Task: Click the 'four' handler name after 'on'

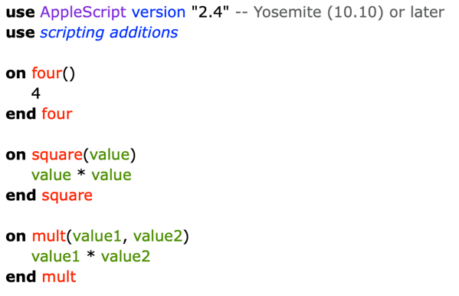Action: pyautogui.click(x=48, y=73)
